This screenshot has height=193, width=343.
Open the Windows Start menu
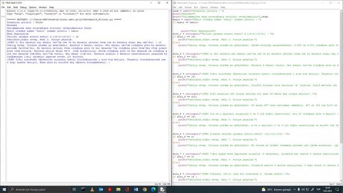tap(4, 189)
